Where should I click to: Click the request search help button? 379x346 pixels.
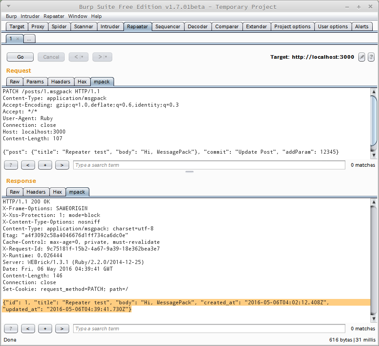[x=11, y=165]
